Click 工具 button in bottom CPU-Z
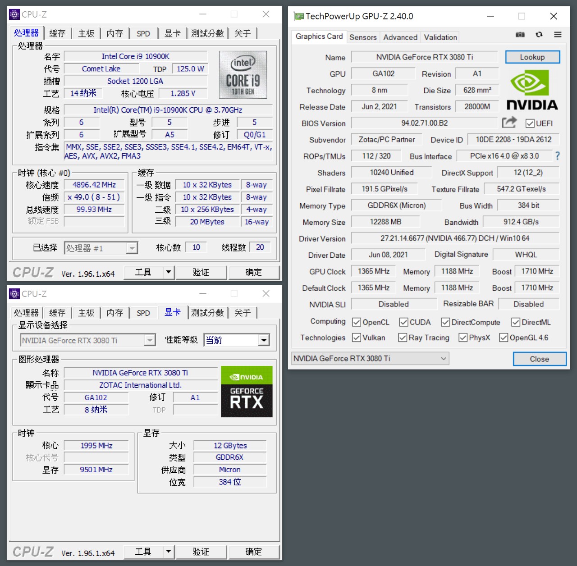577x566 pixels. (143, 552)
